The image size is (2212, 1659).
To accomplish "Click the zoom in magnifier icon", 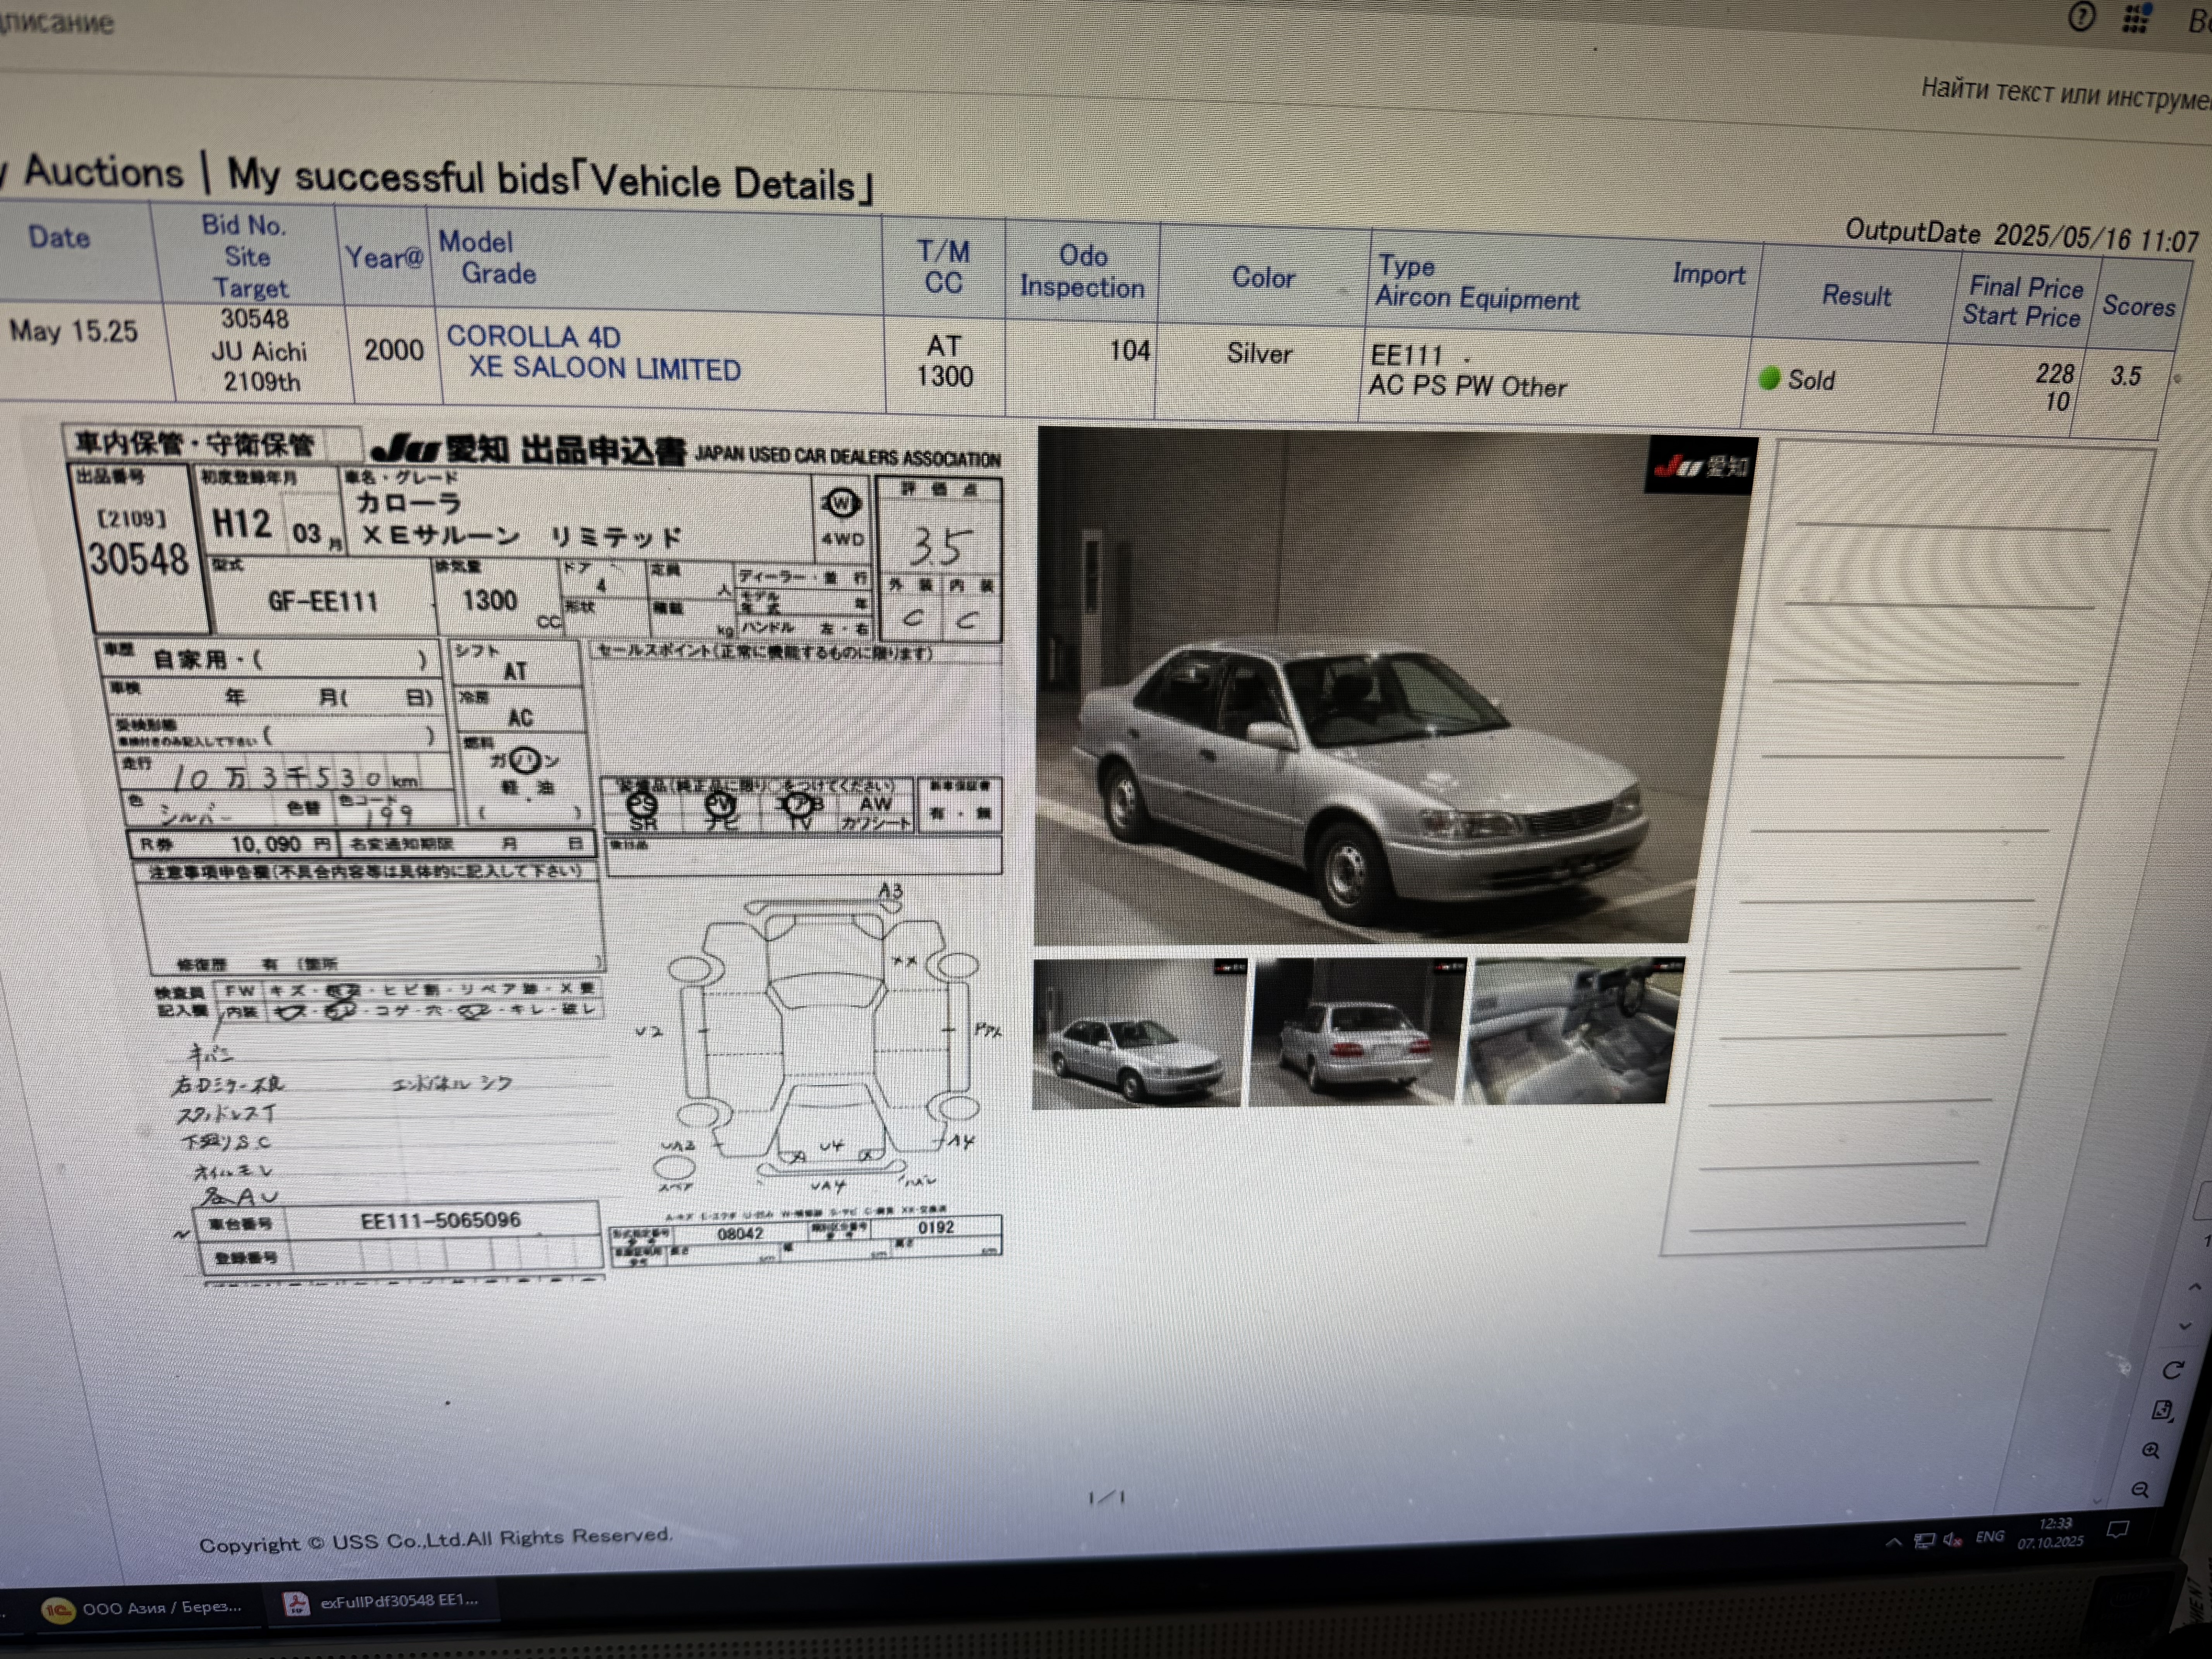I will tap(2150, 1450).
